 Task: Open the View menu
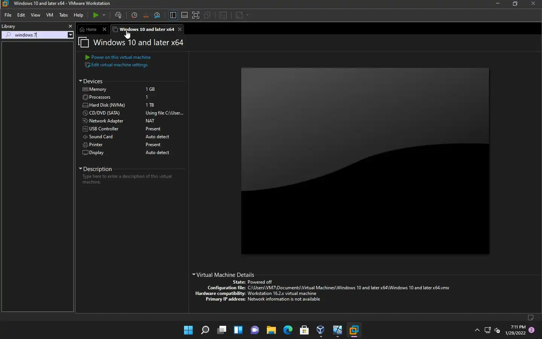click(35, 15)
